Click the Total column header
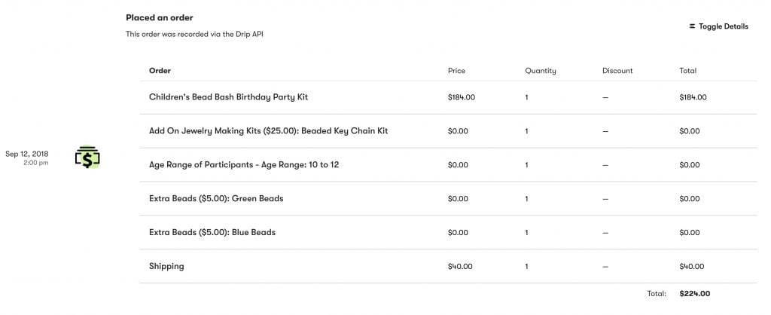 tap(688, 70)
